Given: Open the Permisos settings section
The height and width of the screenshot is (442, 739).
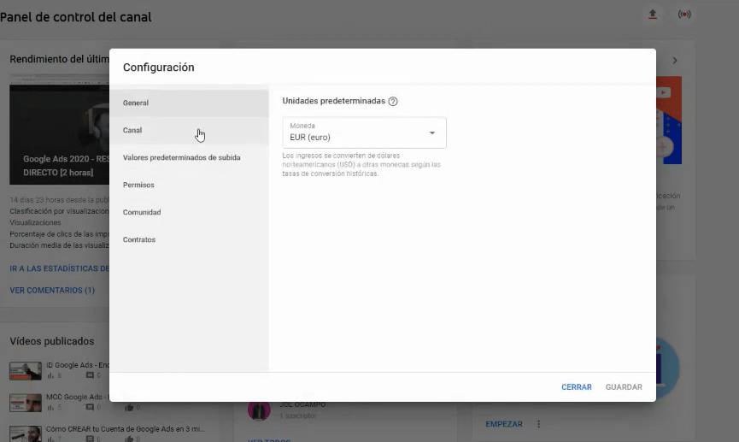Looking at the screenshot, I should [x=189, y=185].
